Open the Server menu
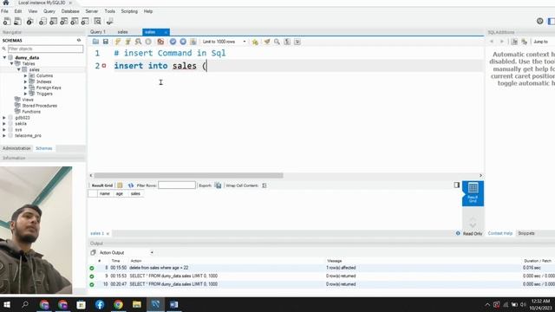The height and width of the screenshot is (312, 555). pyautogui.click(x=92, y=11)
